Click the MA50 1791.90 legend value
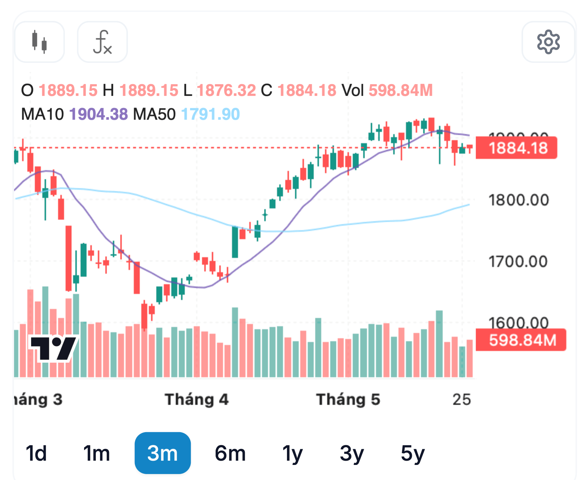The height and width of the screenshot is (480, 585). pos(186,114)
